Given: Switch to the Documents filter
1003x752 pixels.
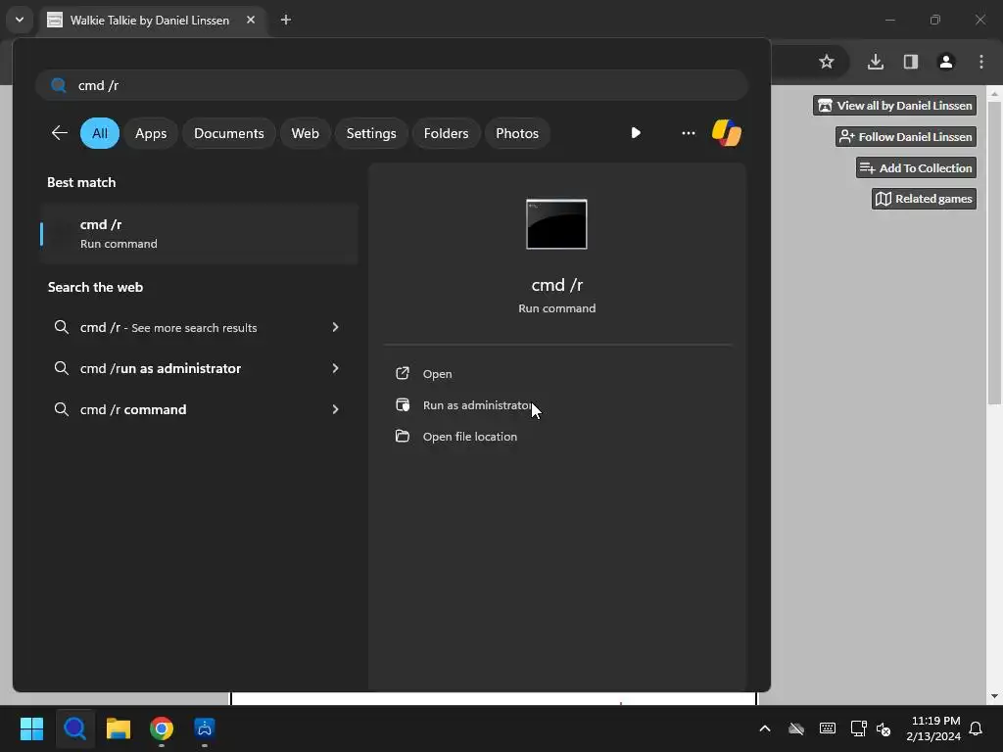Looking at the screenshot, I should [229, 133].
